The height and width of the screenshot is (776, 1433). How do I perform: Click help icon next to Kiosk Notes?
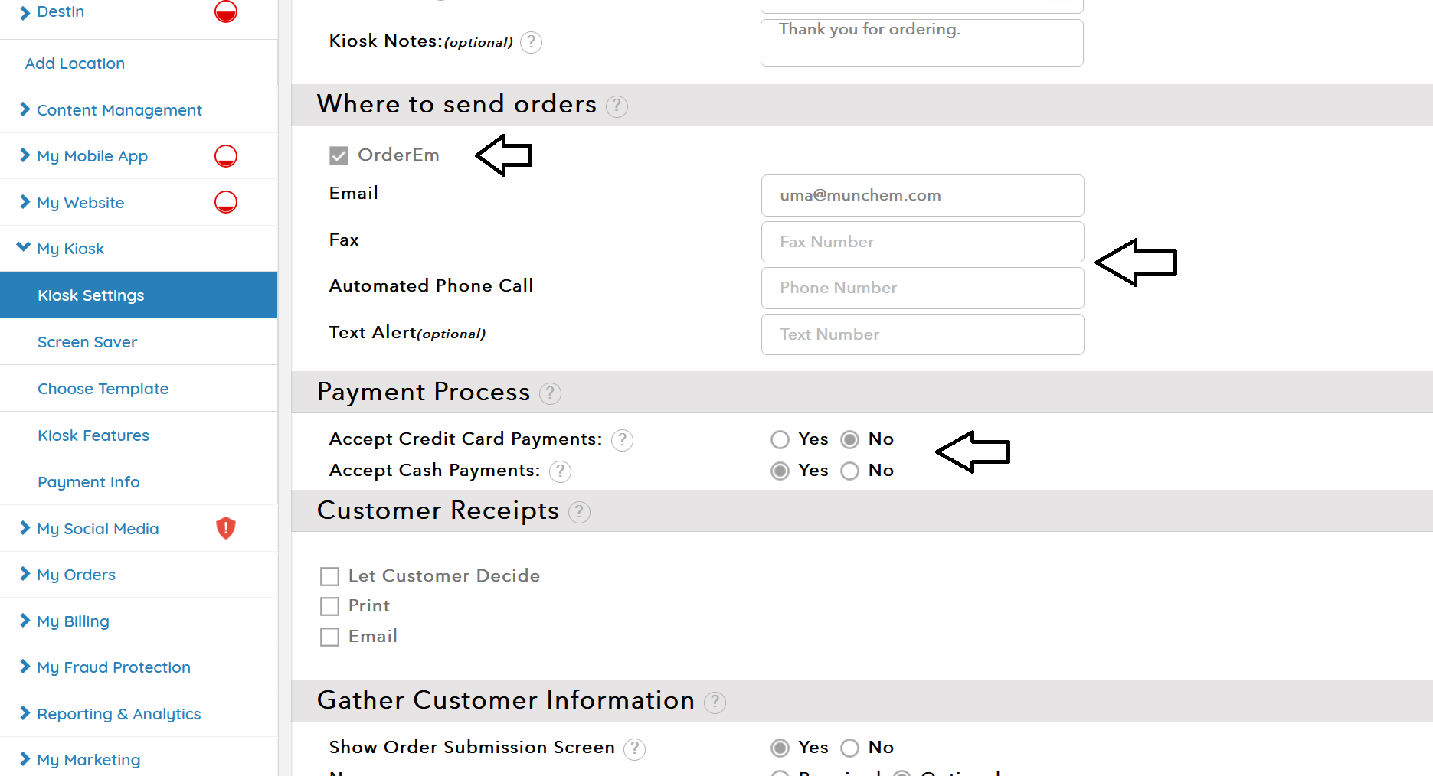click(x=531, y=42)
